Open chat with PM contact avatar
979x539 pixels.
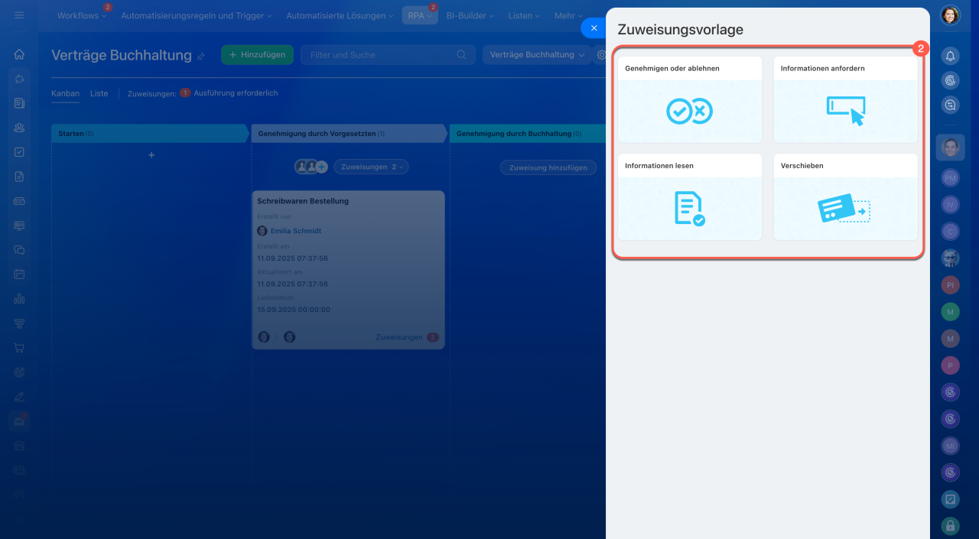pyautogui.click(x=950, y=177)
